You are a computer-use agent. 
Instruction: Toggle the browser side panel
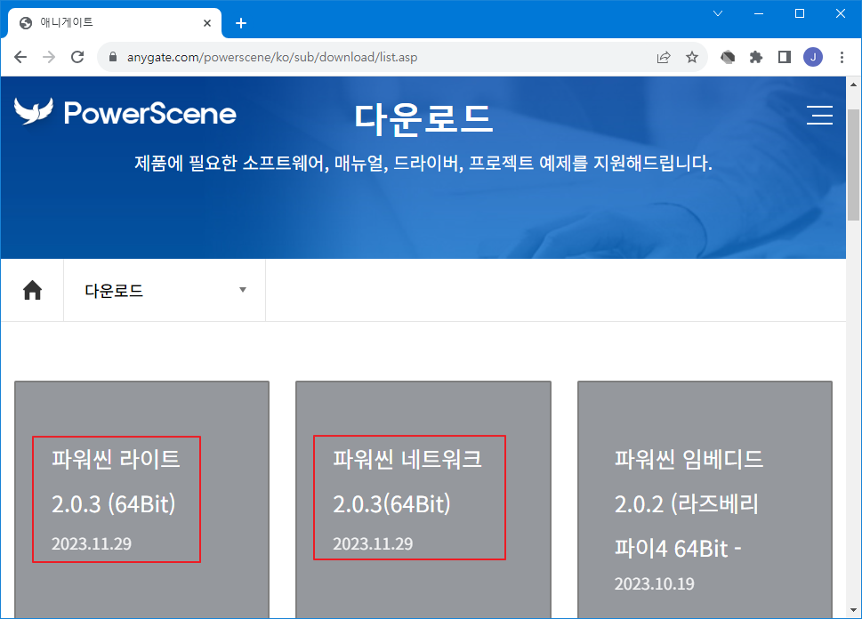[785, 57]
